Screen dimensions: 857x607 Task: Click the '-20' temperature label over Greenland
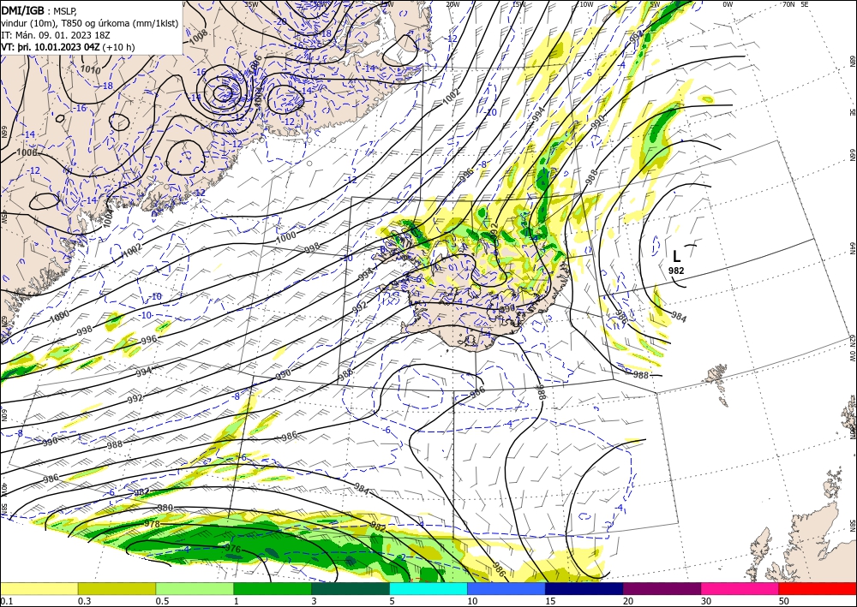pyautogui.click(x=281, y=21)
